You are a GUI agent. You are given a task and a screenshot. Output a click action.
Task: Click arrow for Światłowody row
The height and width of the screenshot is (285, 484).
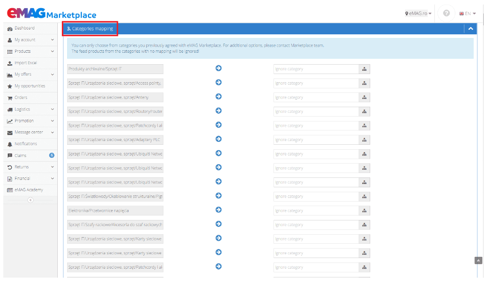(x=219, y=195)
